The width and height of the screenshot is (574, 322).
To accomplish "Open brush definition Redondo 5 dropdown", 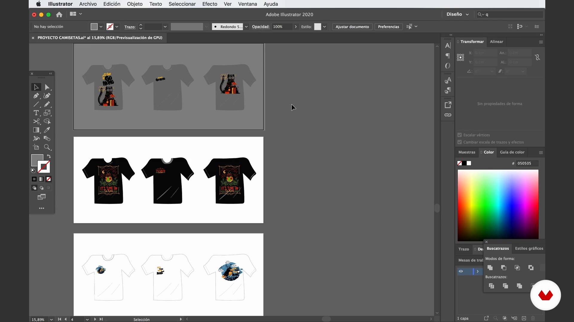I will click(x=246, y=27).
